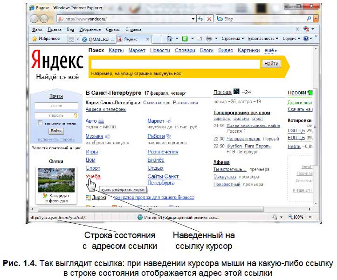Click the lock icon in password field
The height and width of the screenshot is (280, 337).
[x=75, y=115]
